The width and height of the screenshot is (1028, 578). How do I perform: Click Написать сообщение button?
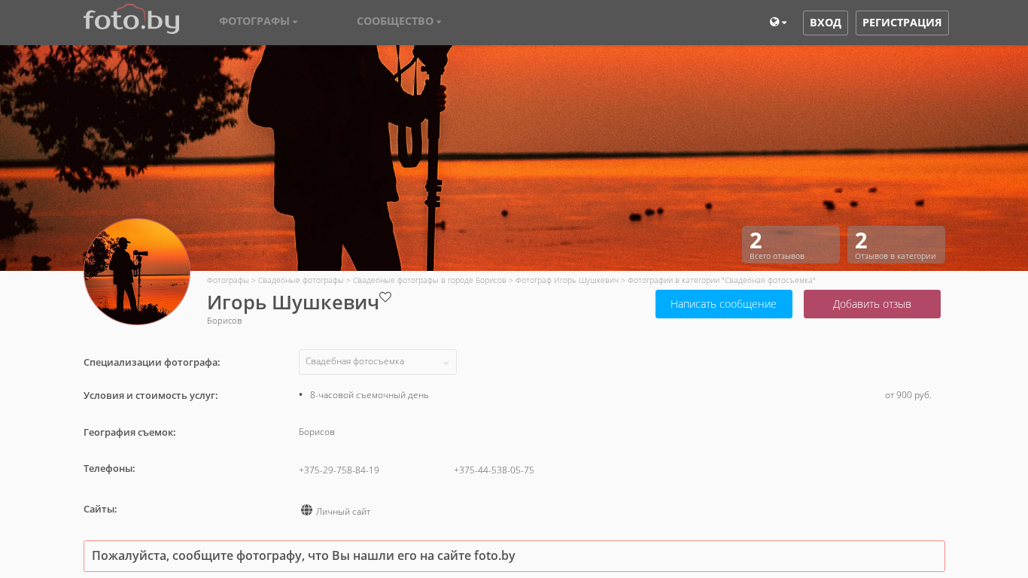(x=723, y=304)
